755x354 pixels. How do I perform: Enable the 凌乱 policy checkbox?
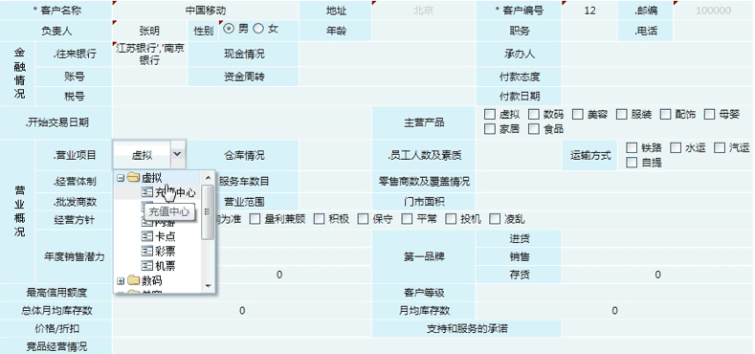(x=495, y=219)
